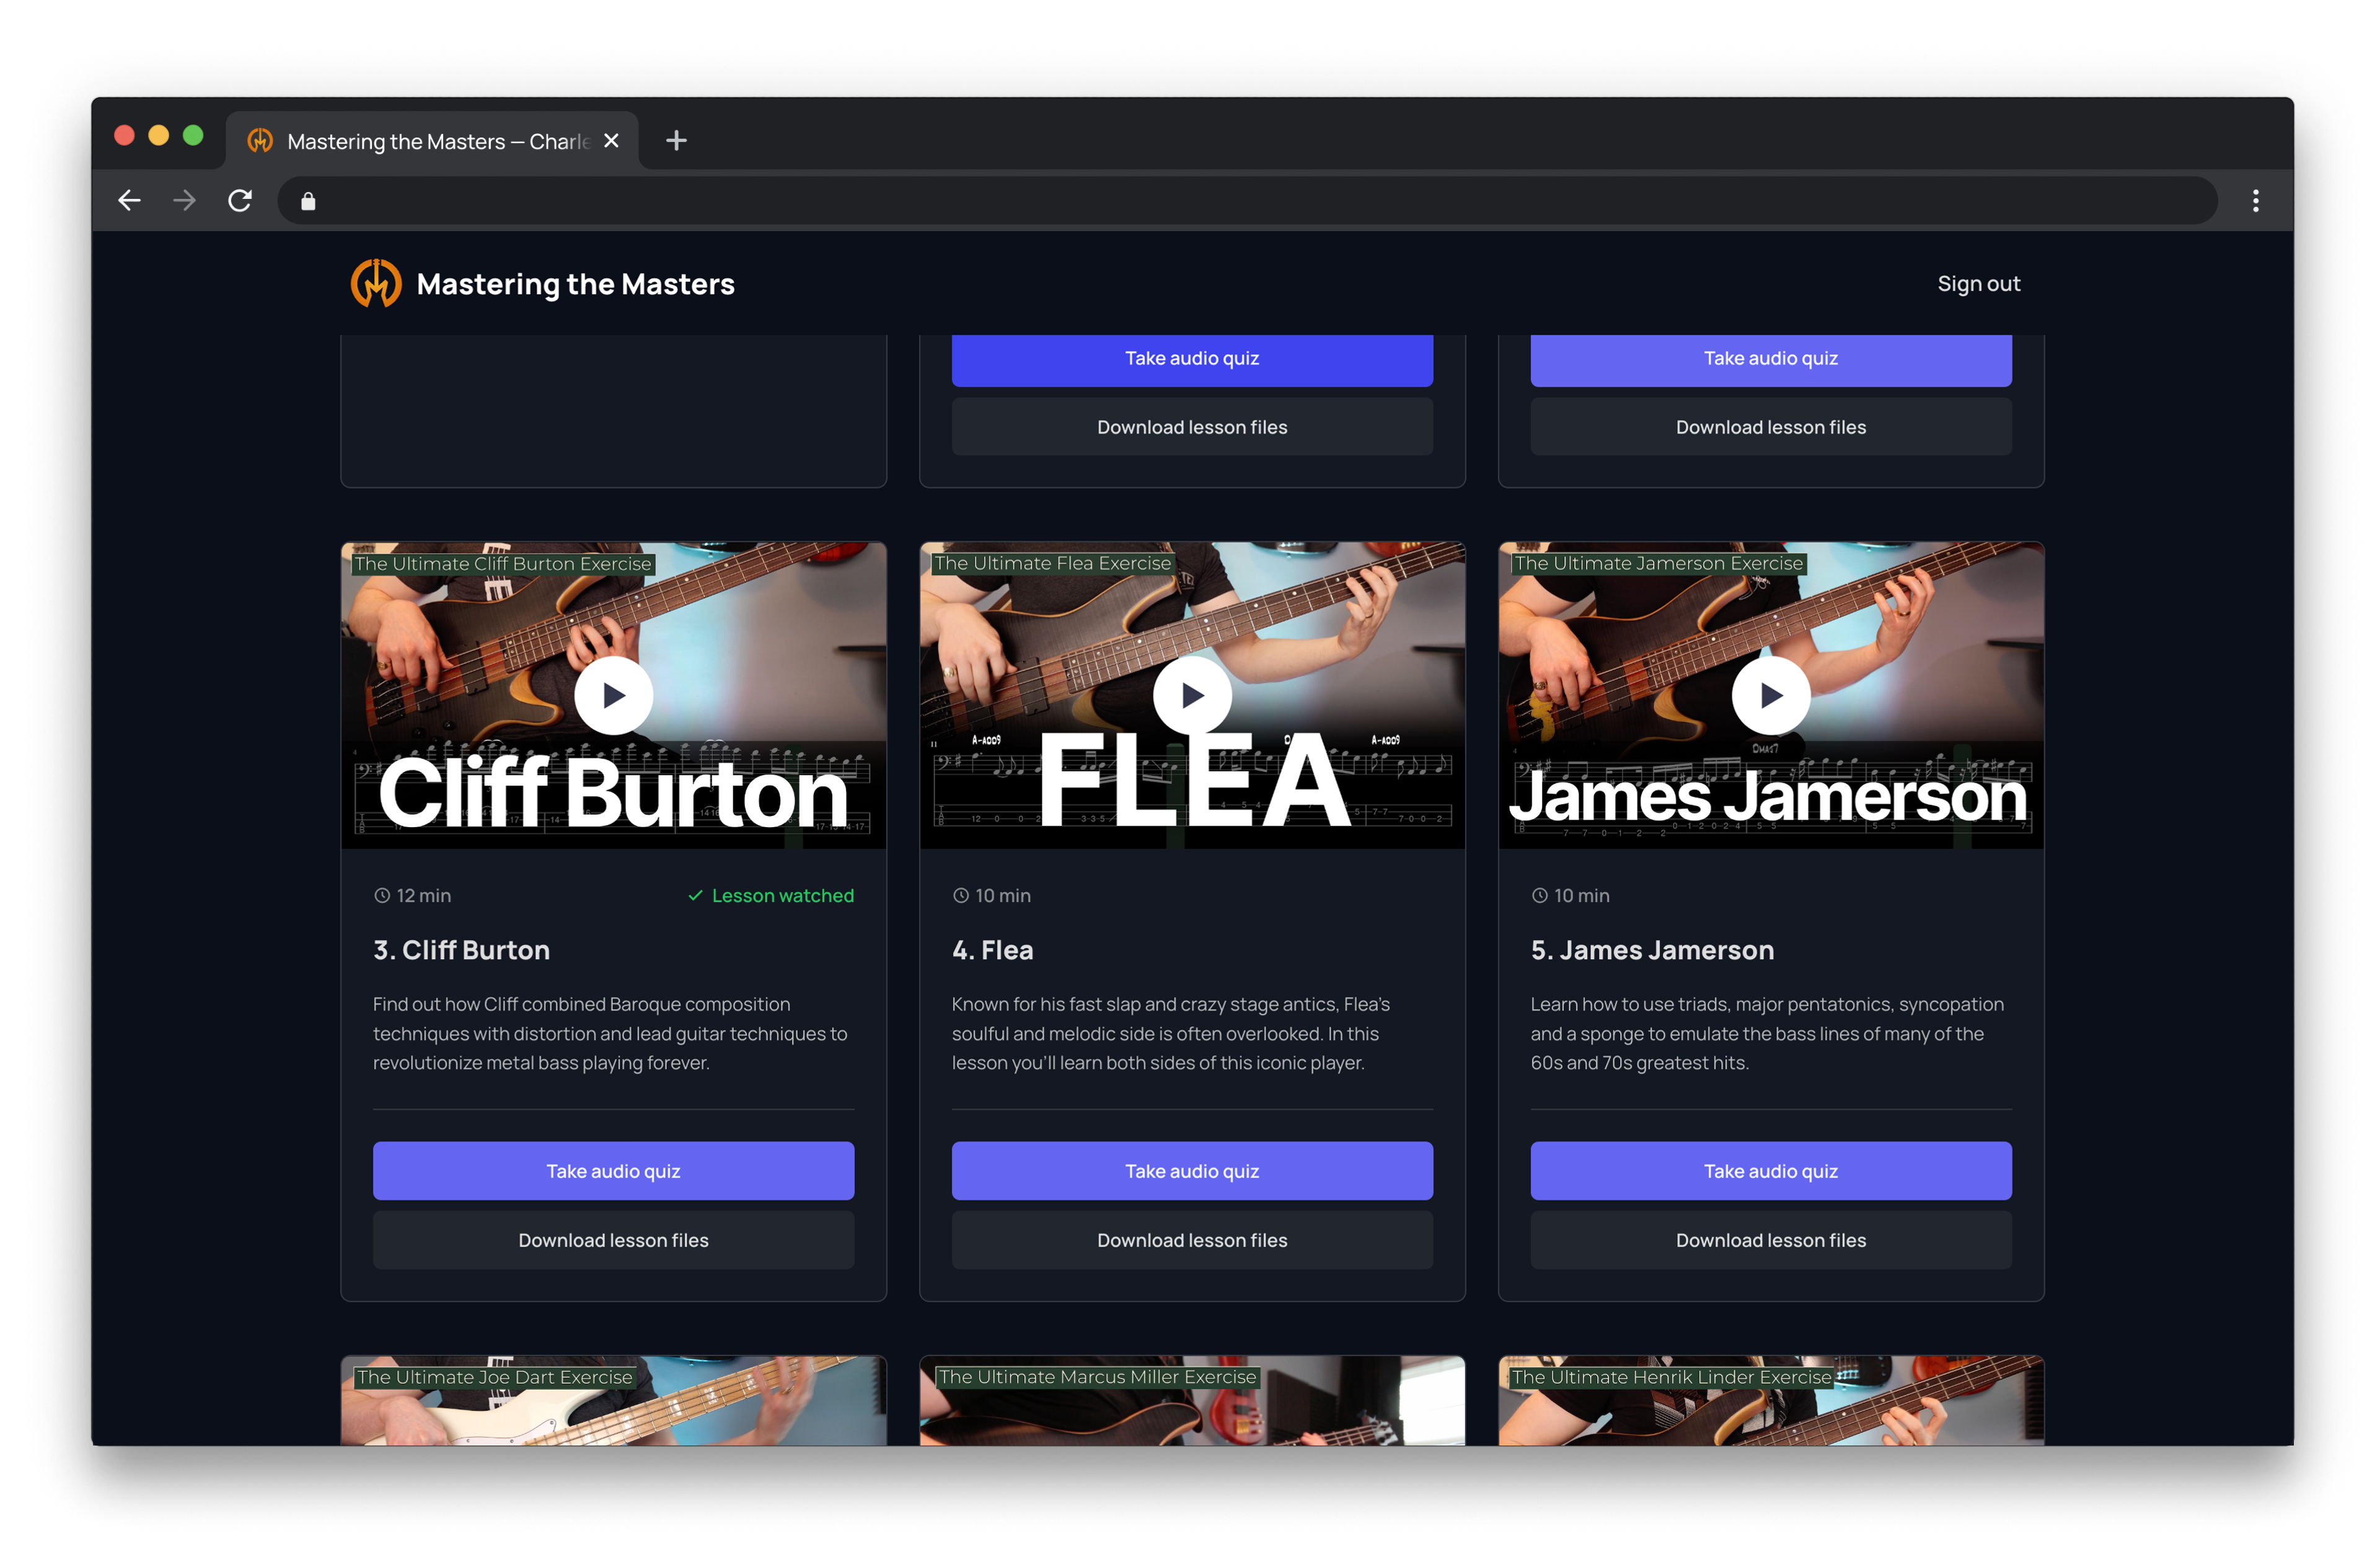Viewport: 2380px width, 1549px height.
Task: Click 'The Ultimate Jamerson Exercise' caption
Action: tap(1658, 563)
